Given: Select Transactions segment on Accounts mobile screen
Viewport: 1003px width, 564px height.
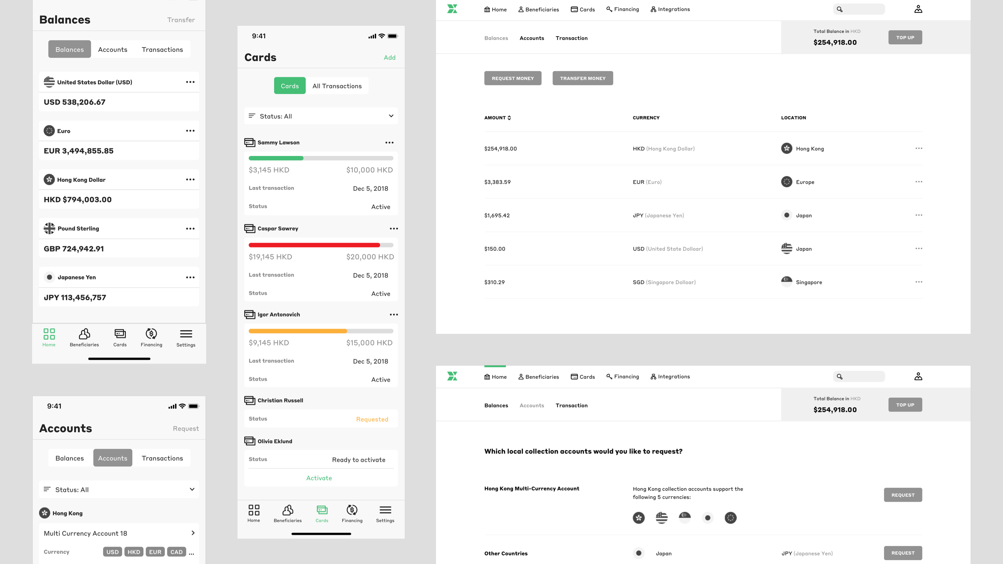Looking at the screenshot, I should point(162,458).
